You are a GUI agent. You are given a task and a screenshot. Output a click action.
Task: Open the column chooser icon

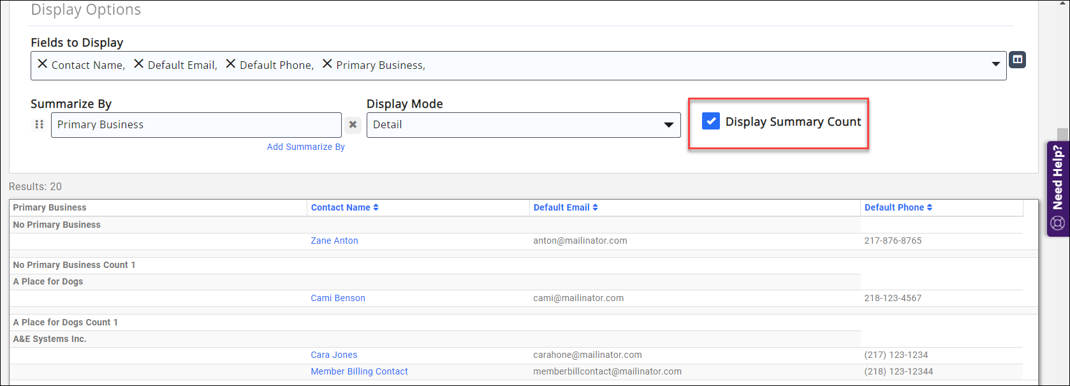[x=1017, y=60]
